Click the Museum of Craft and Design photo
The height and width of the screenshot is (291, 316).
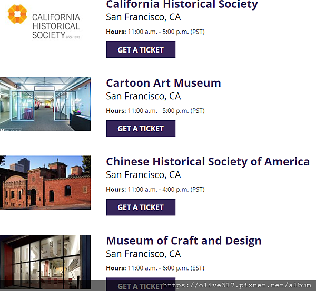45,262
